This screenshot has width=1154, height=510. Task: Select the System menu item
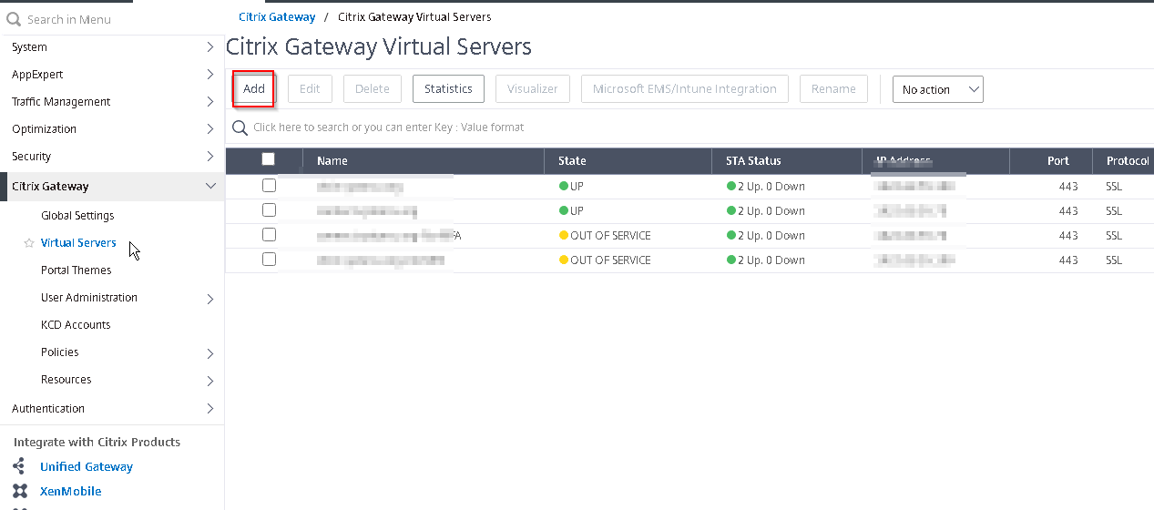pos(29,47)
